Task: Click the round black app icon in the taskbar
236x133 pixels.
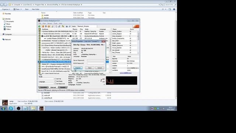Action: tap(18, 108)
